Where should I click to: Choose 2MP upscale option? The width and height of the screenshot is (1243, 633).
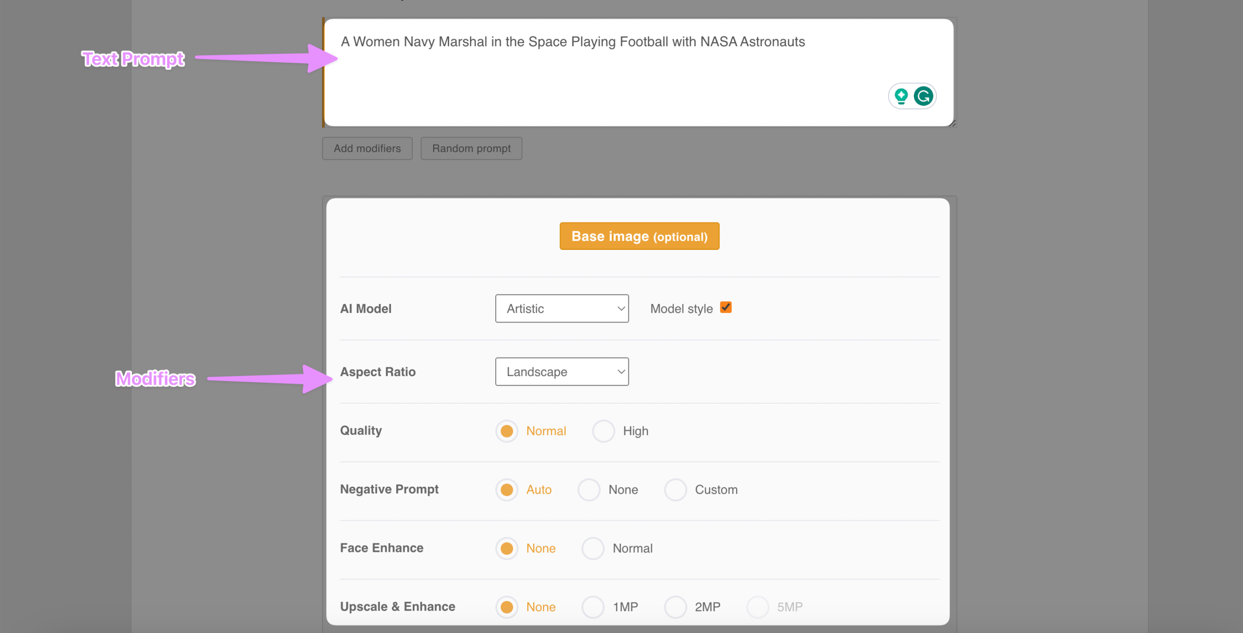click(x=675, y=607)
